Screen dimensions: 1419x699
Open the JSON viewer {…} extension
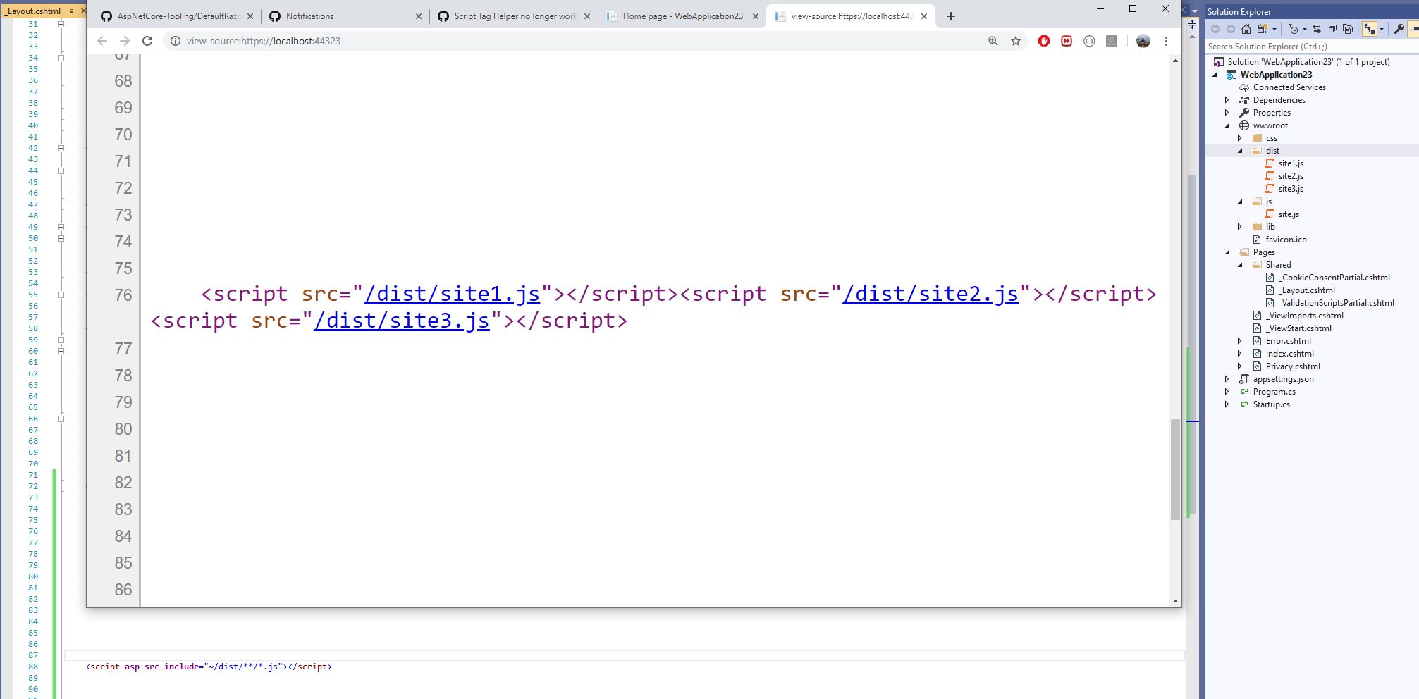pyautogui.click(x=1089, y=41)
